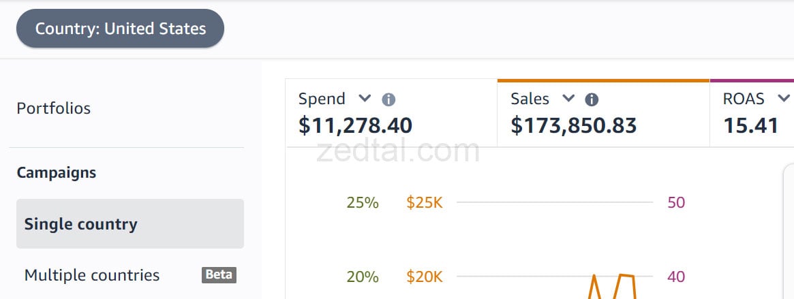Open the ROAS metric dropdown chevron
The height and width of the screenshot is (299, 794).
click(x=783, y=99)
